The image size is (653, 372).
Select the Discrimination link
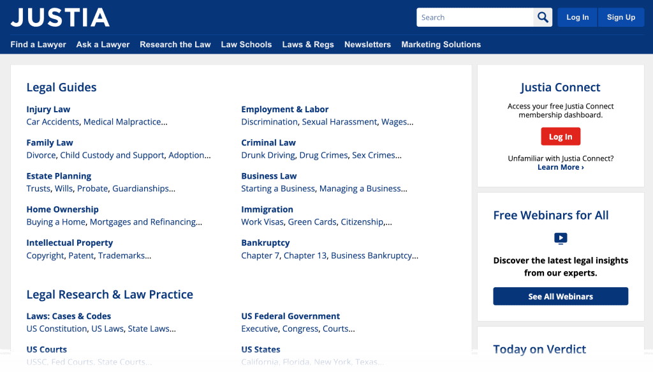coord(270,122)
